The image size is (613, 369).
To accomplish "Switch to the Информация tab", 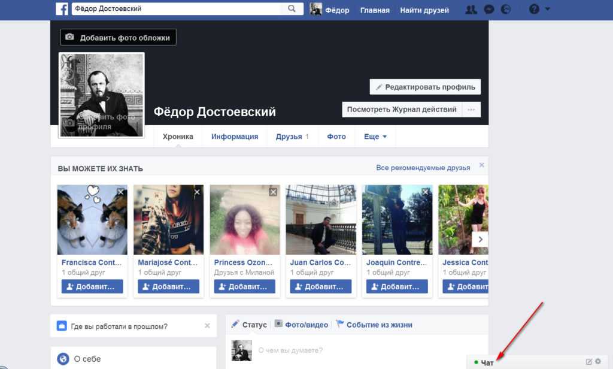I will pos(235,137).
